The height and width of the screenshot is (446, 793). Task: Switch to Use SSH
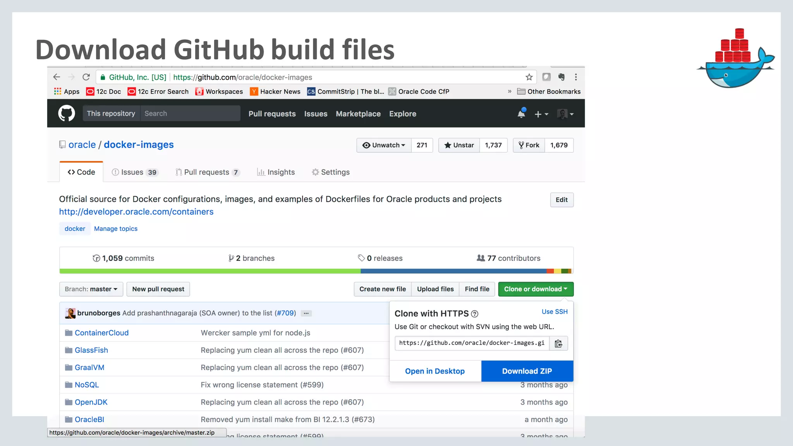pos(554,312)
